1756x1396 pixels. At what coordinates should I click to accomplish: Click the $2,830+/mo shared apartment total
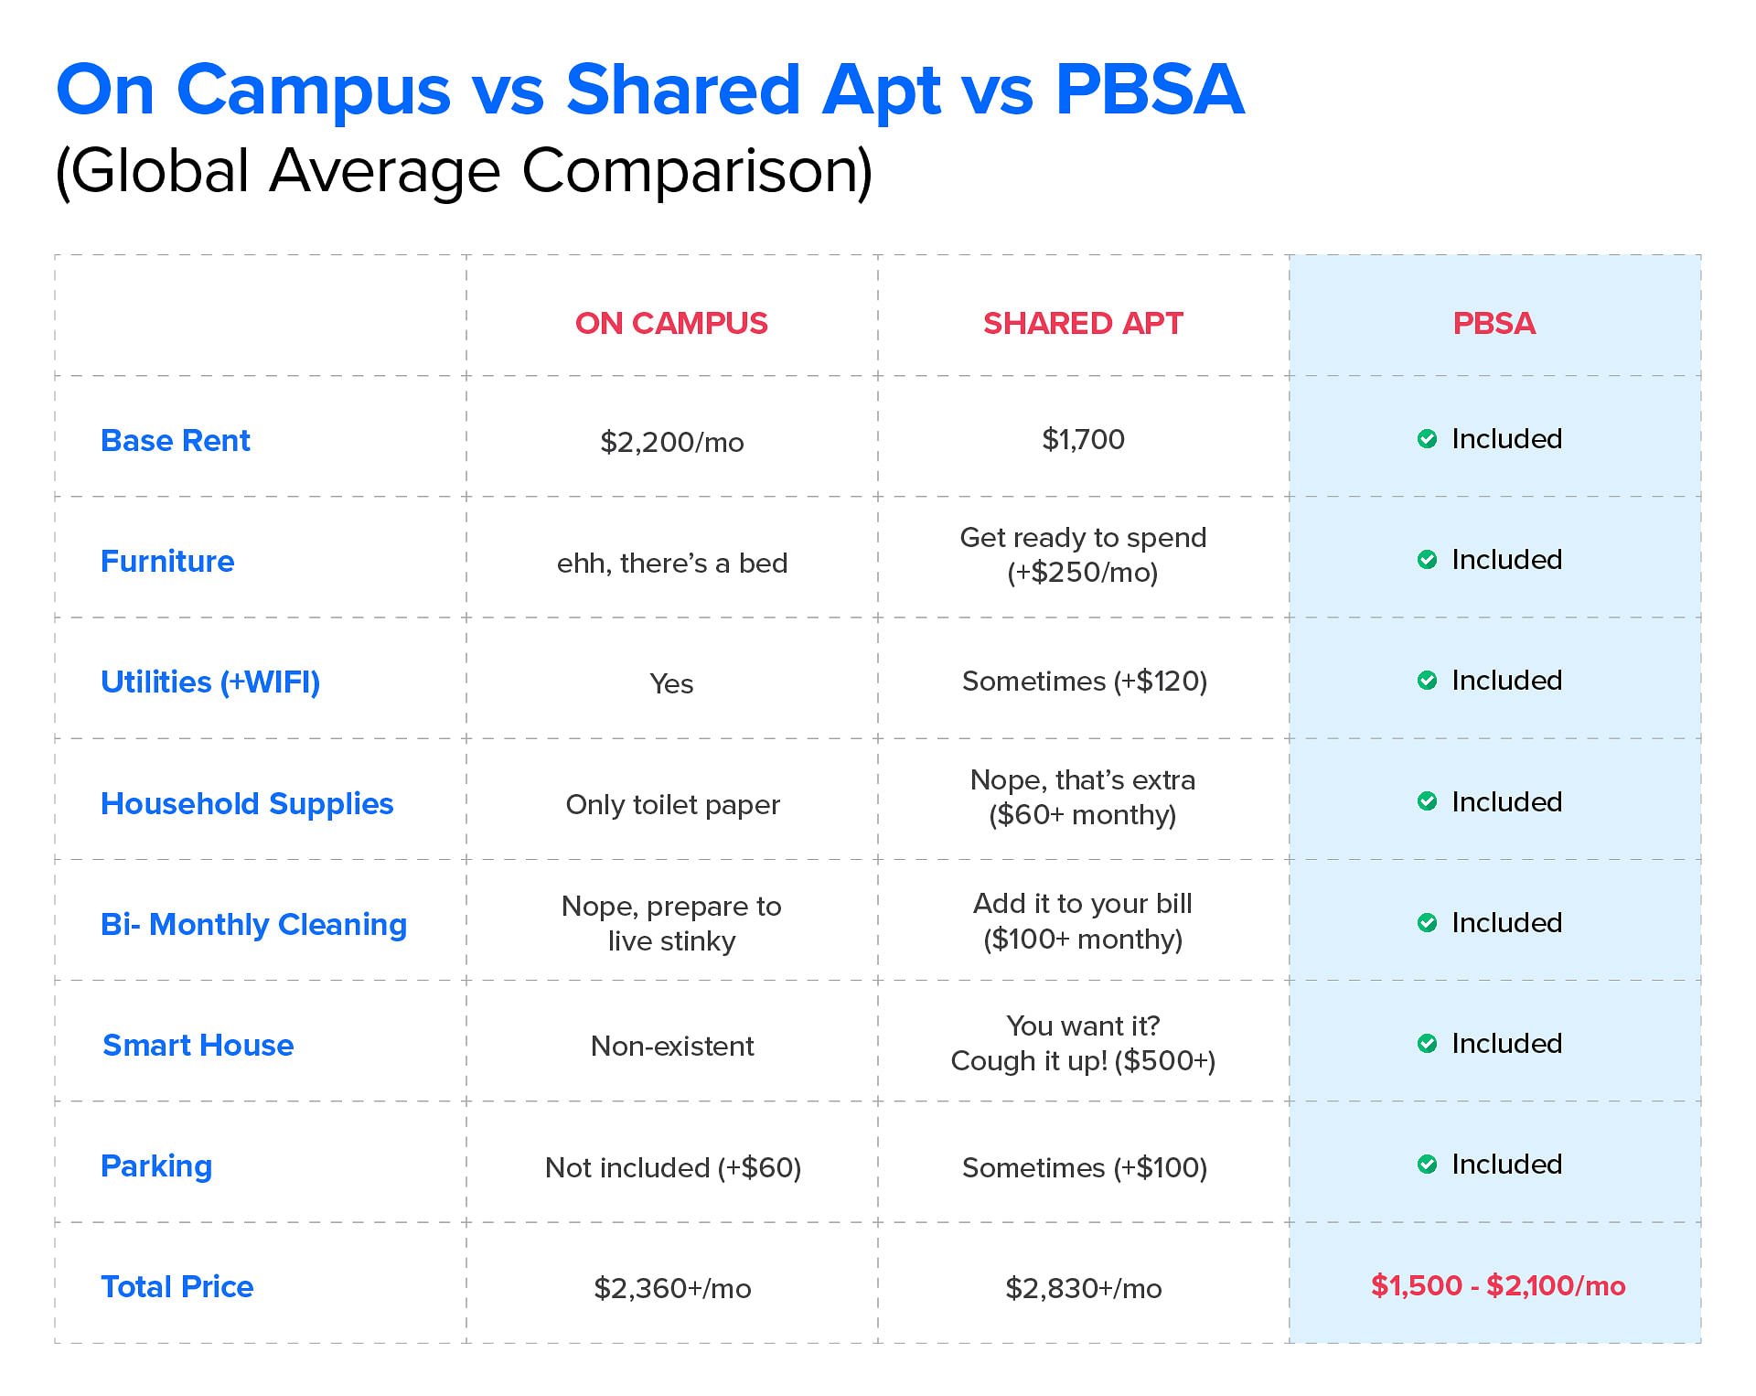pyautogui.click(x=1083, y=1288)
